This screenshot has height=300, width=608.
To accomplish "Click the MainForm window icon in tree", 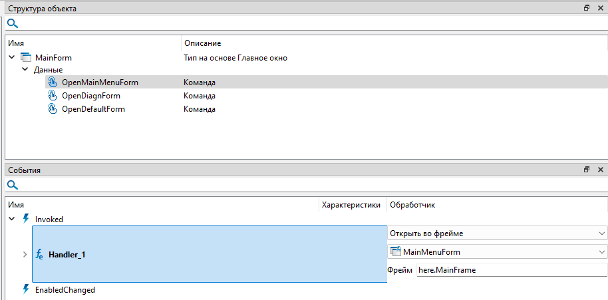I will [26, 58].
